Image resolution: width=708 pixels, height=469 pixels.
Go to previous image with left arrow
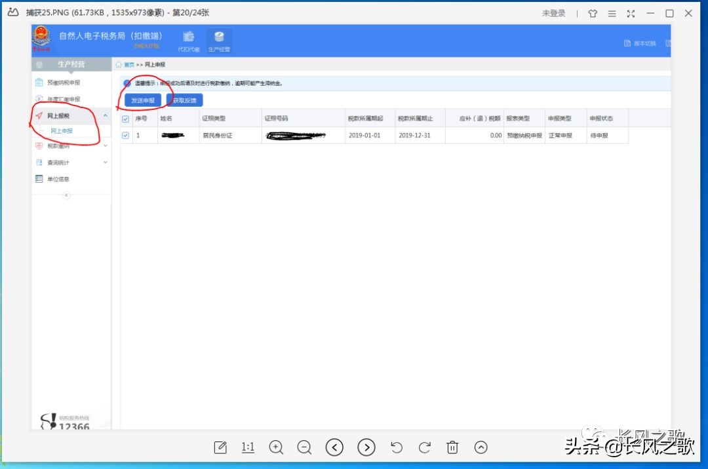click(334, 447)
